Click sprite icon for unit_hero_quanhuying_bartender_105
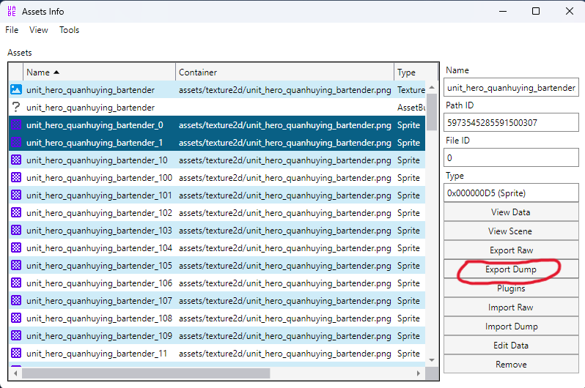 [16, 266]
